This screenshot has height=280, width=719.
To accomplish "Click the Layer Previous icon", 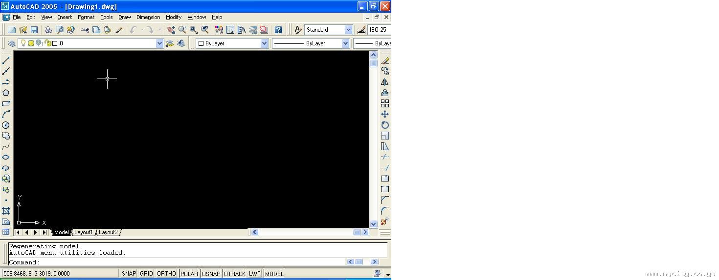I will coord(181,43).
